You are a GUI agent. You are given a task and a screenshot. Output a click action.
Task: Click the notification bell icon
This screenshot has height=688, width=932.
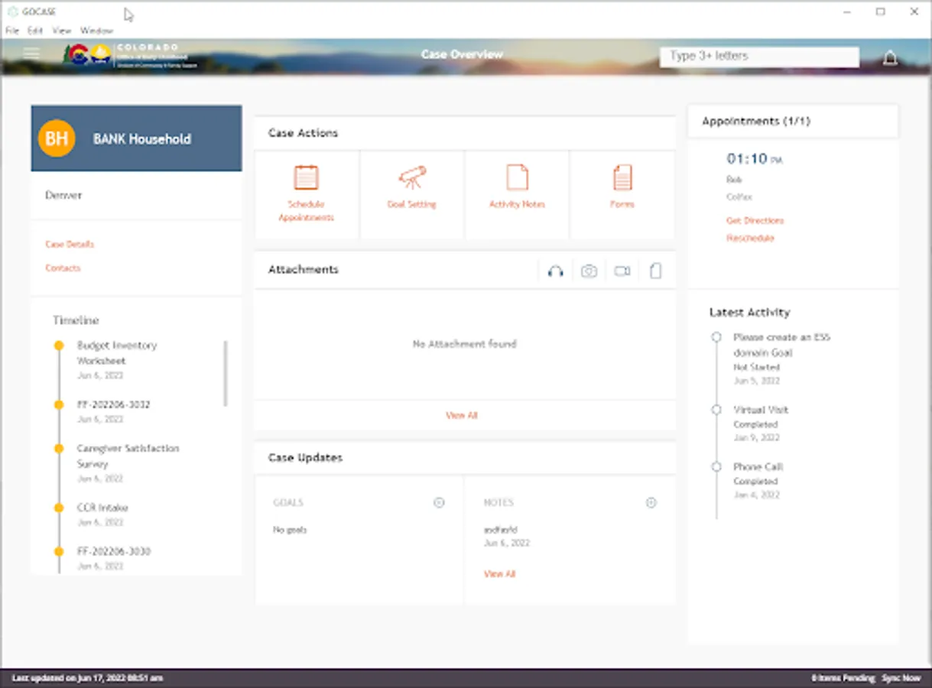[890, 57]
